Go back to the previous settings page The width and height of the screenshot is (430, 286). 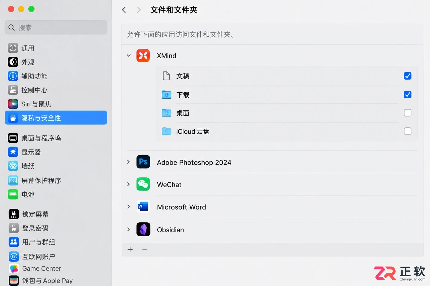click(x=124, y=10)
